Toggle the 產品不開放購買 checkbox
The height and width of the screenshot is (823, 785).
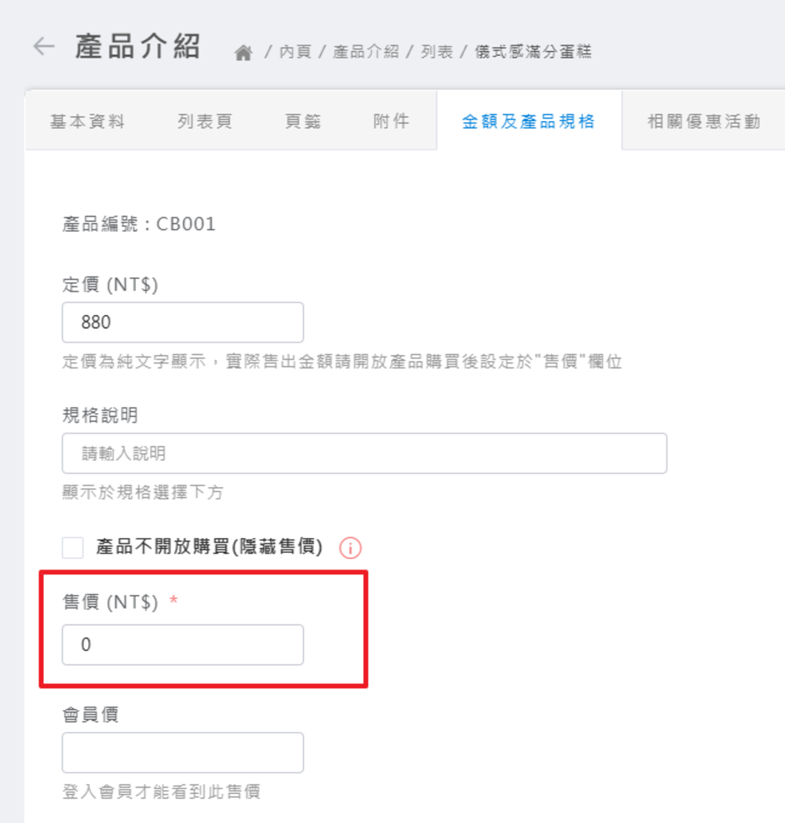[x=73, y=547]
